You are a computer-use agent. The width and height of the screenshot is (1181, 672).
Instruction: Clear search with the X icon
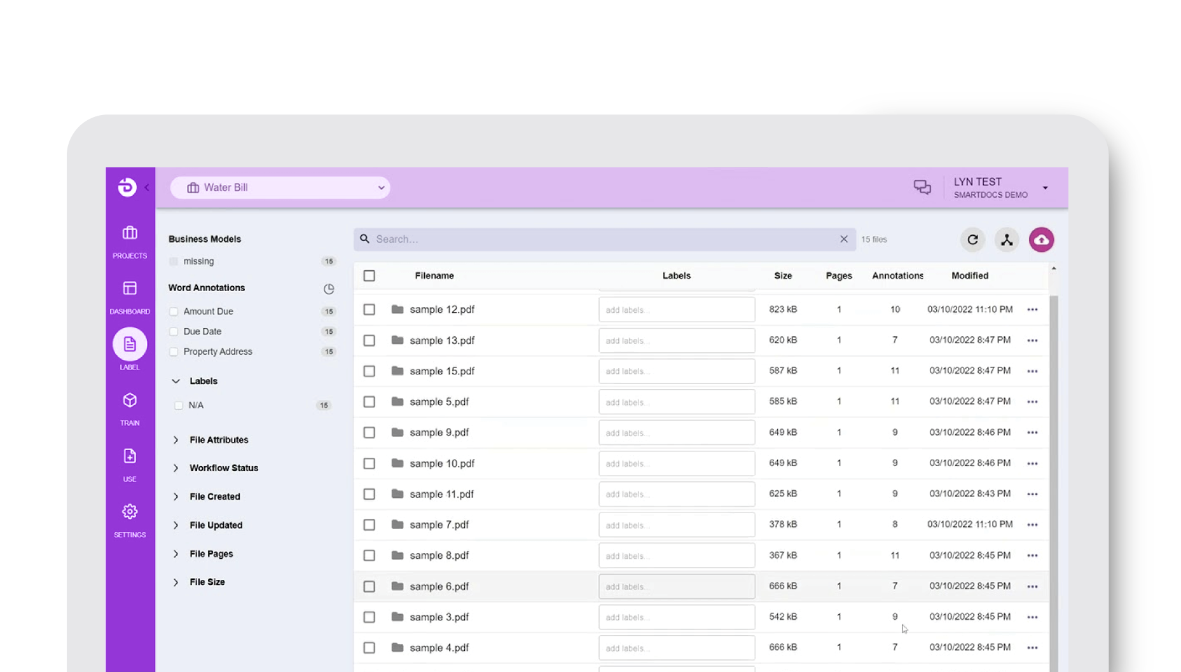coord(844,239)
